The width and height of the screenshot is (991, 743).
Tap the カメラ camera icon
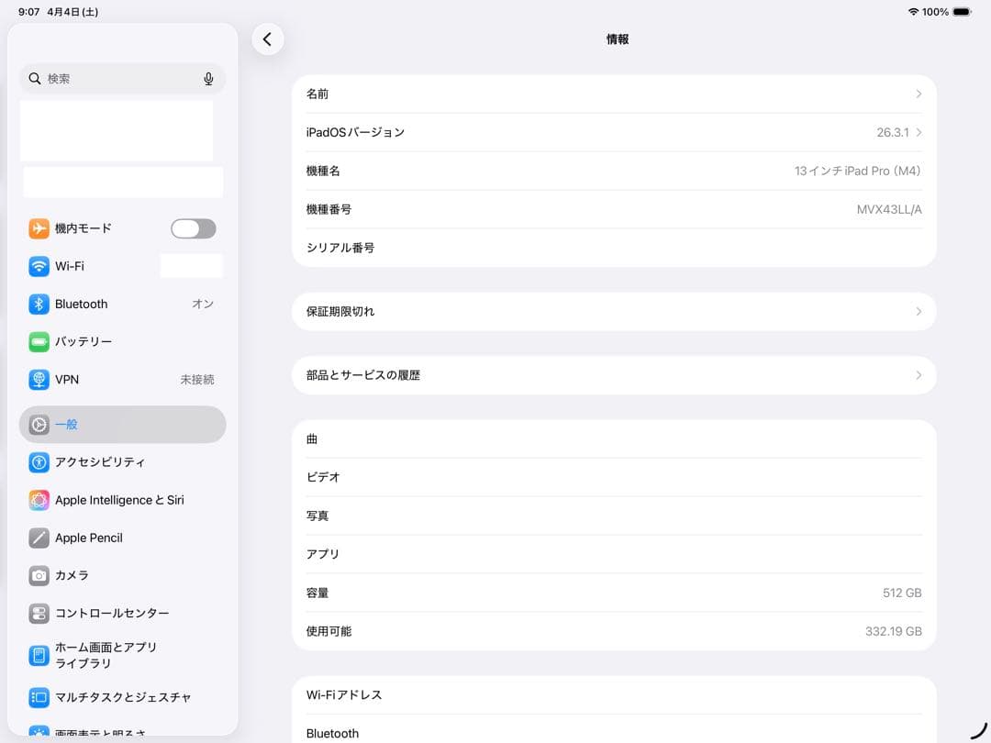(39, 575)
